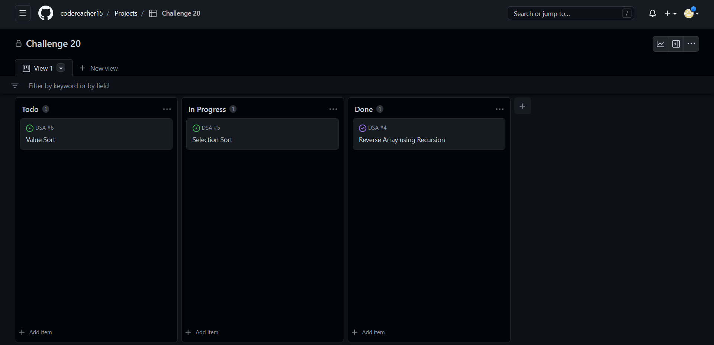This screenshot has width=714, height=345.
Task: Open the Todo column options menu
Action: tap(167, 109)
